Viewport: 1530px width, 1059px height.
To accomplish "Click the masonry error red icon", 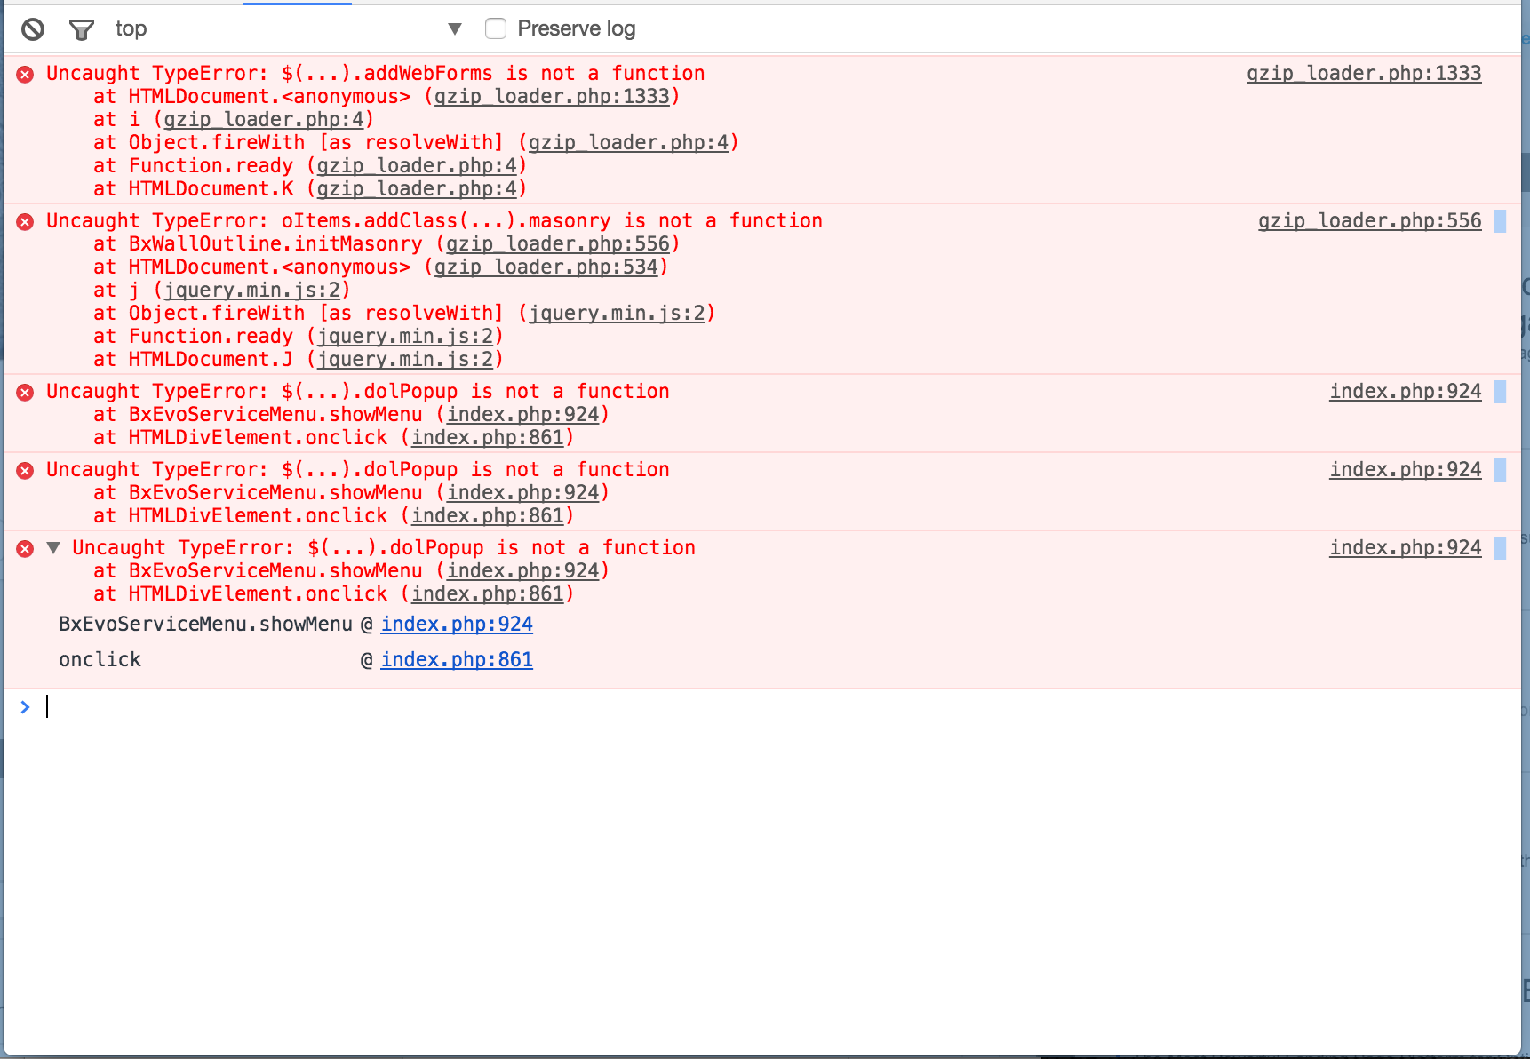I will coord(26,221).
